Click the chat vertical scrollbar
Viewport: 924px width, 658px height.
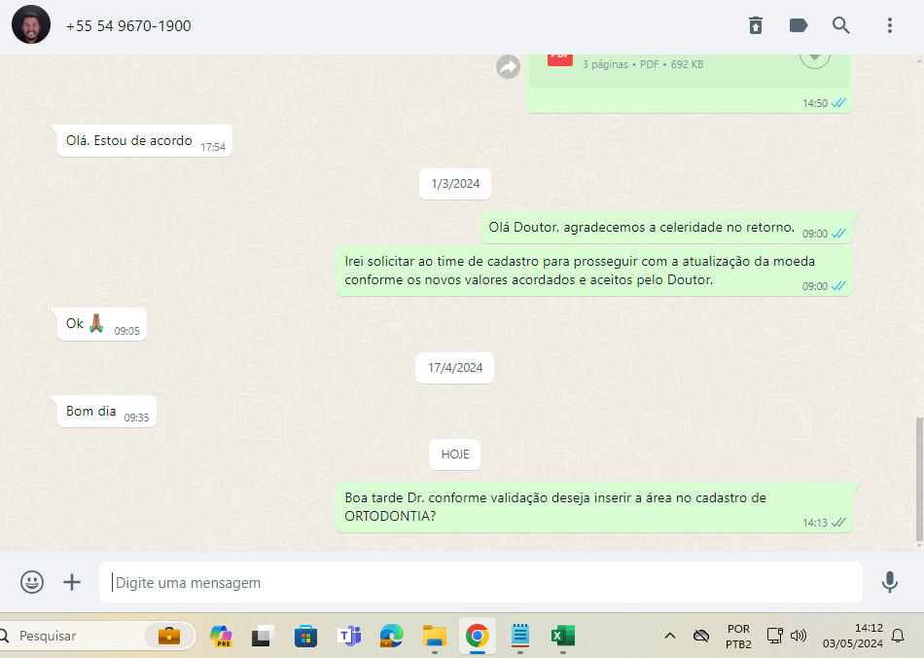click(919, 481)
